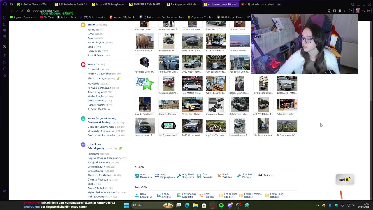The width and height of the screenshot is (373, 210).
Task: Open the Konut category link
Action: pyautogui.click(x=91, y=30)
